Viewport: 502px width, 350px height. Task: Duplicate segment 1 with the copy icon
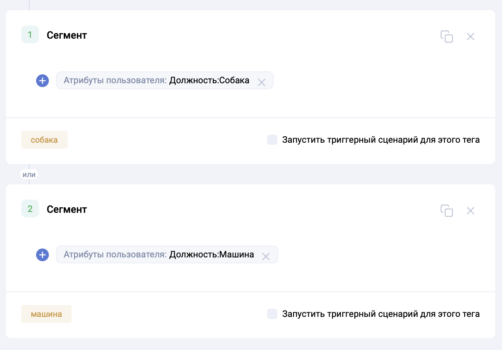(x=446, y=37)
